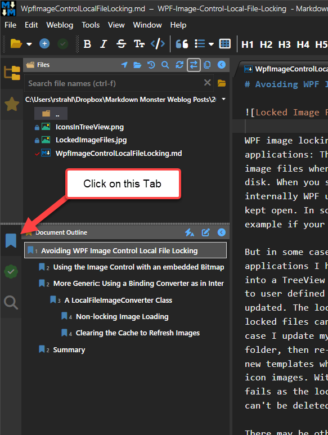The image size is (328, 435).
Task: Apply Heading 3 with H3 button
Action: point(285,44)
